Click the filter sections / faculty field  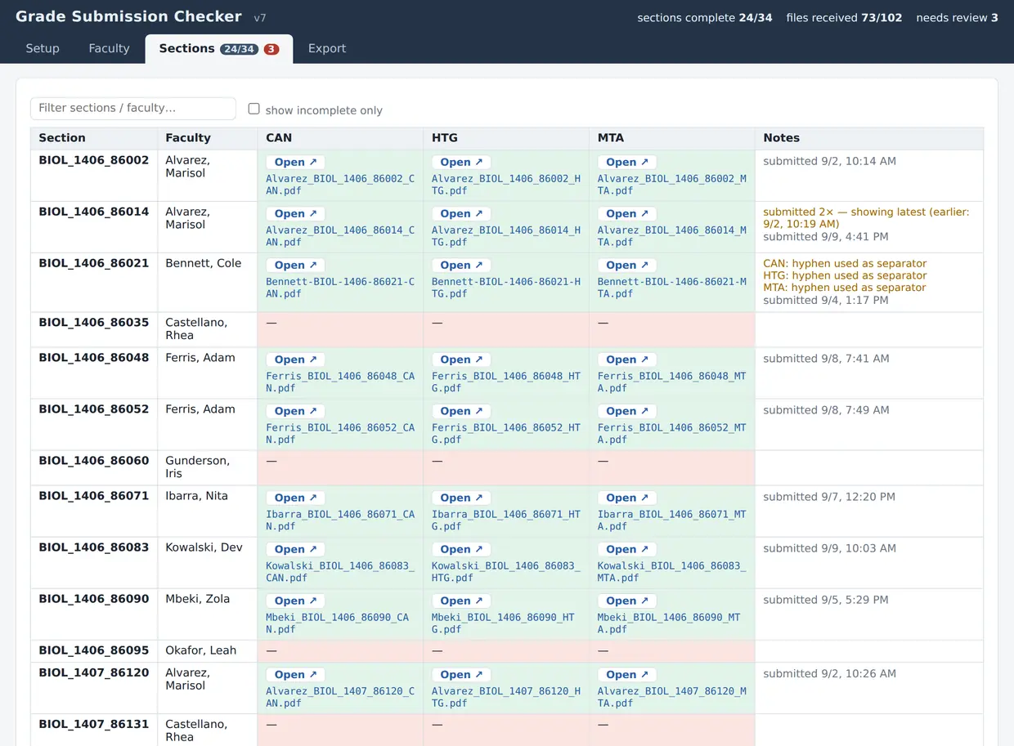pyautogui.click(x=133, y=108)
